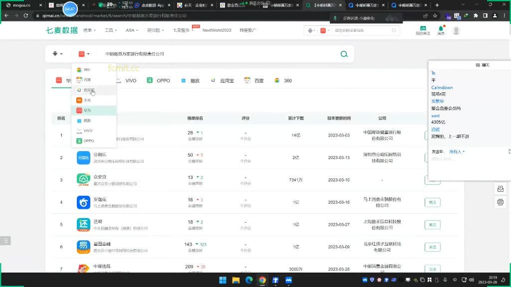Expand the 工具 menu dropdown

pos(110,30)
